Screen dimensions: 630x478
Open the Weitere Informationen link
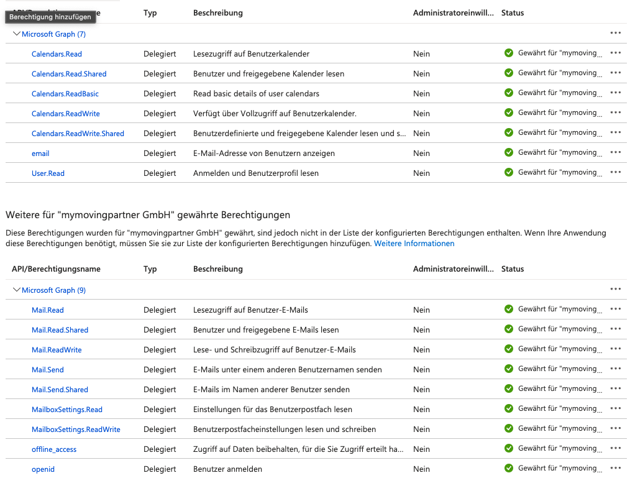tap(414, 243)
